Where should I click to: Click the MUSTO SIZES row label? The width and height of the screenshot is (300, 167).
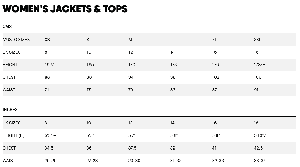coord(16,40)
